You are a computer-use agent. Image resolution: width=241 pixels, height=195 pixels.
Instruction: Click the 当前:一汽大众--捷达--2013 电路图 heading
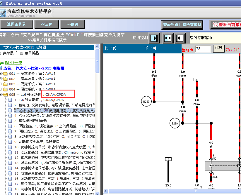(34, 68)
